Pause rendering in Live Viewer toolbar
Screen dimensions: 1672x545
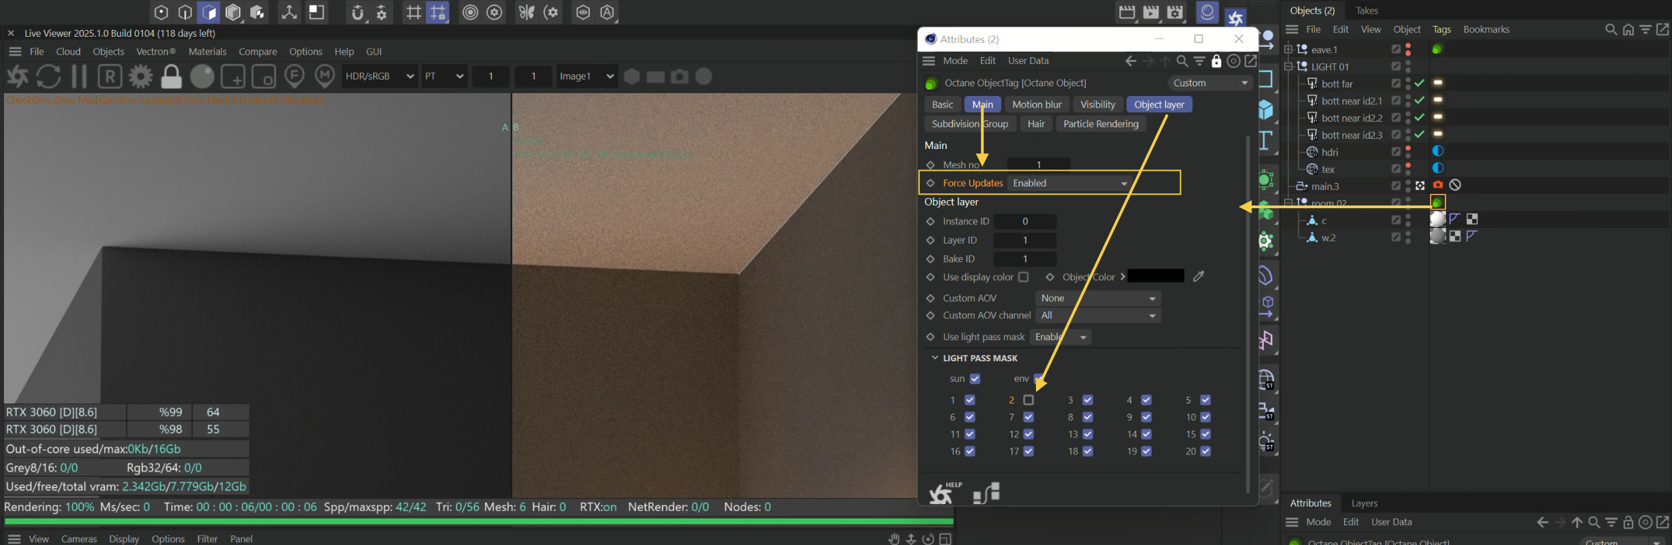(x=79, y=76)
